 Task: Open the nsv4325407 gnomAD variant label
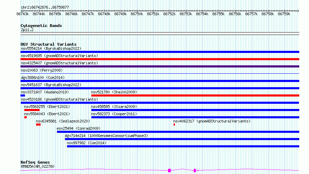59,63
